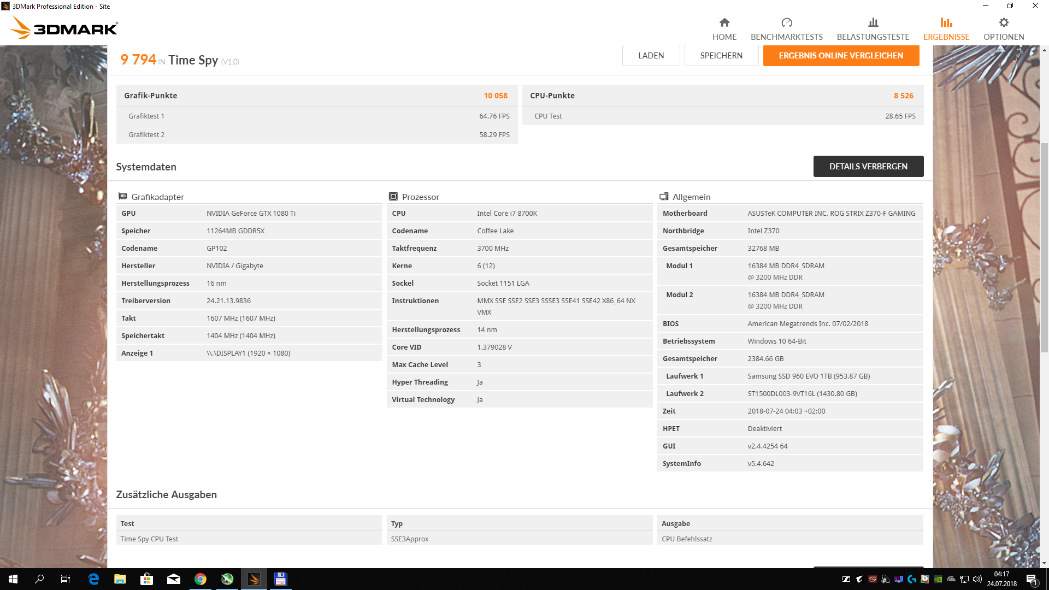This screenshot has width=1049, height=590.
Task: Open Google Chrome from taskbar
Action: click(201, 579)
